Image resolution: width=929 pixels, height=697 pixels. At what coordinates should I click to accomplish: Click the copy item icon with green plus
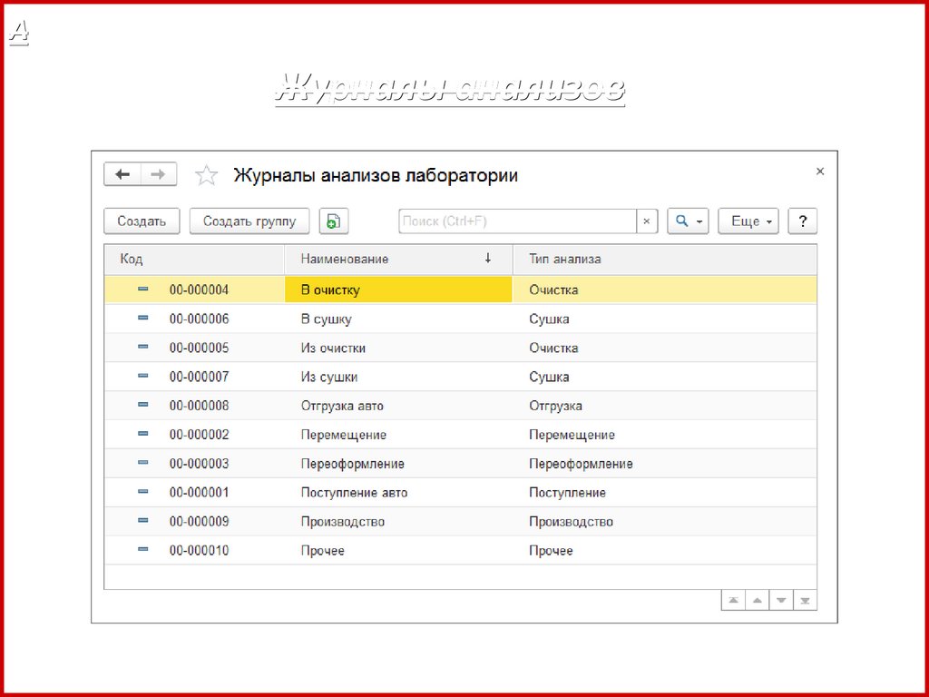pyautogui.click(x=333, y=221)
